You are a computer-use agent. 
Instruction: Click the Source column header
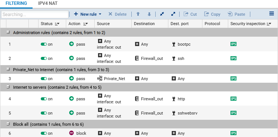(113, 24)
